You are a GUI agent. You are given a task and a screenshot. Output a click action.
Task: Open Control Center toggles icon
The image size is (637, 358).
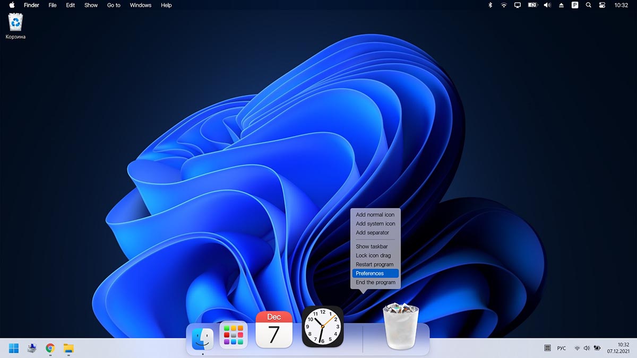pos(602,5)
